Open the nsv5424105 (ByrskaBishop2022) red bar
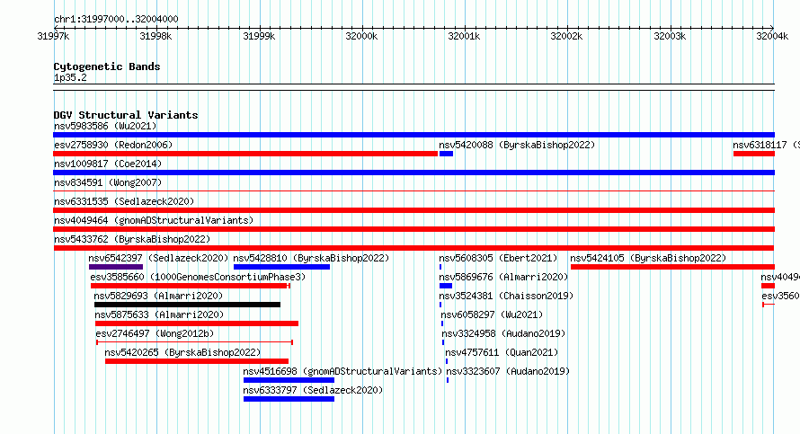 [672, 267]
